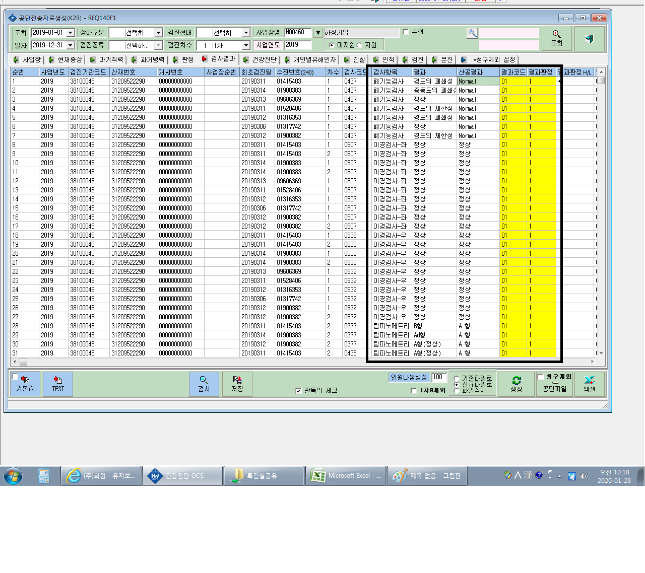Expand the 검진차수 dropdown
This screenshot has width=645, height=573.
pyautogui.click(x=246, y=45)
